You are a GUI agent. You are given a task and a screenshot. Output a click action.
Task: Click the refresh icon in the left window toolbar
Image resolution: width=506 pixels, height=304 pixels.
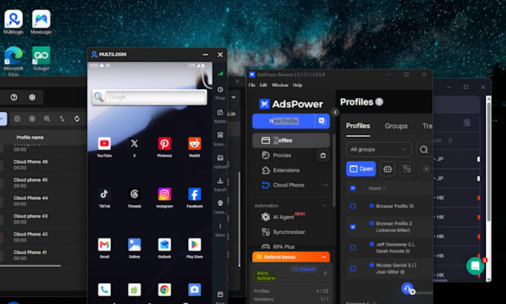coord(77,119)
